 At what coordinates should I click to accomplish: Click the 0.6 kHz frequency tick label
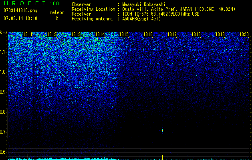[x=3, y=152]
